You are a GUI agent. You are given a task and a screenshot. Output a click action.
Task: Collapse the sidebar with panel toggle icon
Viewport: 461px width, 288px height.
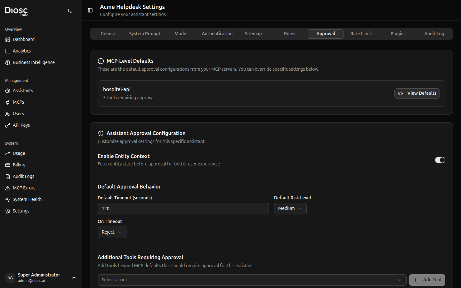point(90,10)
